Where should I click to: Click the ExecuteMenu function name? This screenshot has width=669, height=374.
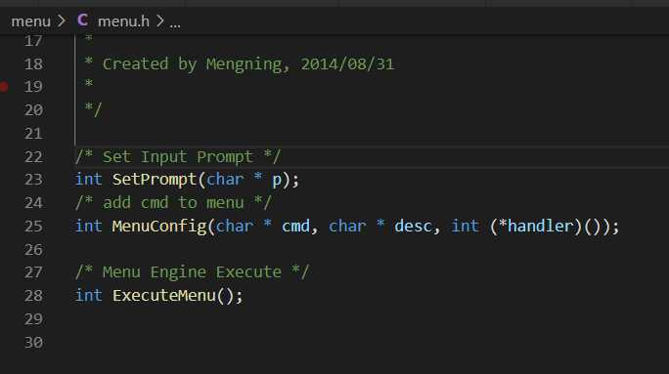click(164, 296)
